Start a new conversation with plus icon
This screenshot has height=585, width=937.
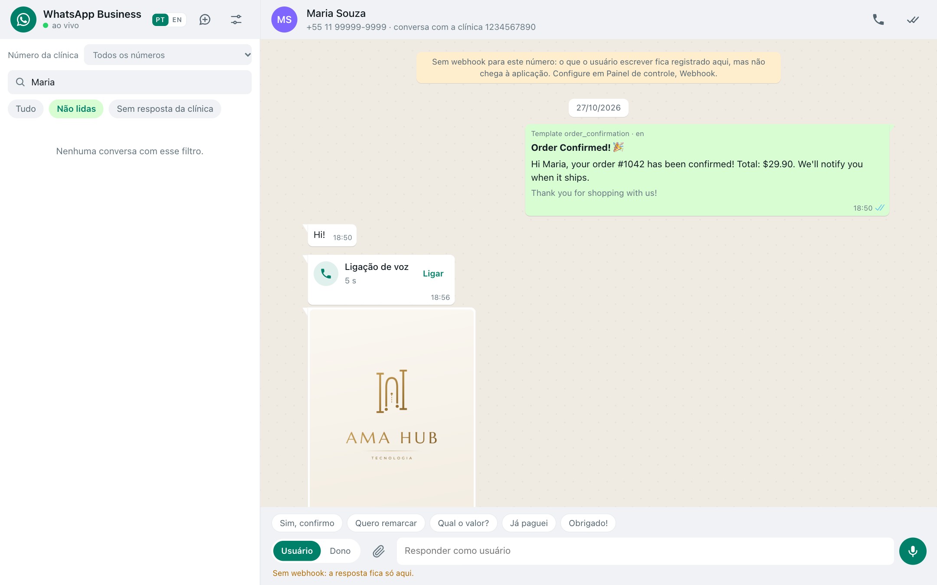click(x=205, y=19)
